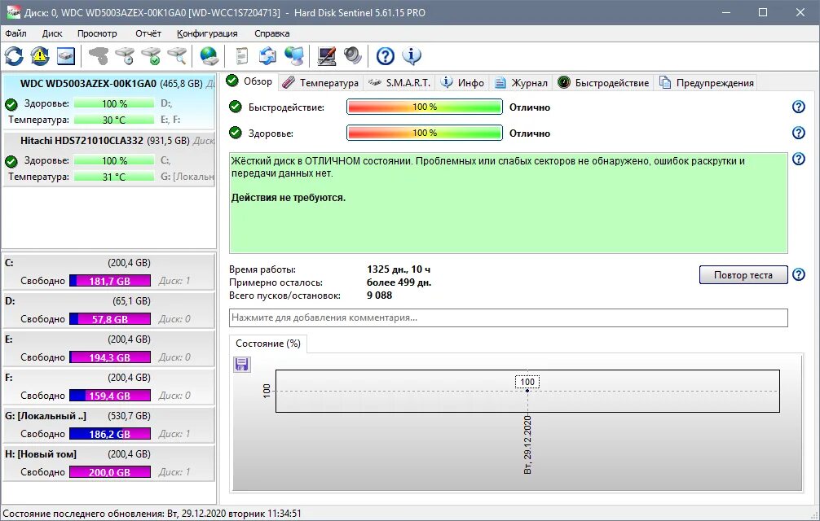This screenshot has width=820, height=521.
Task: Click the app icon in the title bar
Action: pyautogui.click(x=14, y=12)
